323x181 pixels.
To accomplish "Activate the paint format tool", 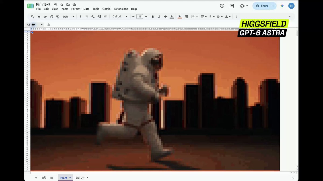I will click(x=58, y=17).
